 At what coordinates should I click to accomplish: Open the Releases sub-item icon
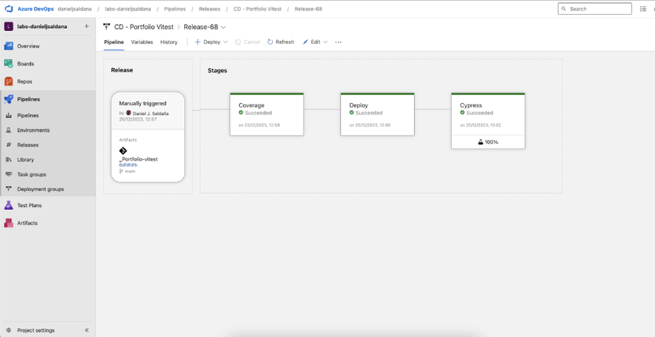click(x=8, y=145)
